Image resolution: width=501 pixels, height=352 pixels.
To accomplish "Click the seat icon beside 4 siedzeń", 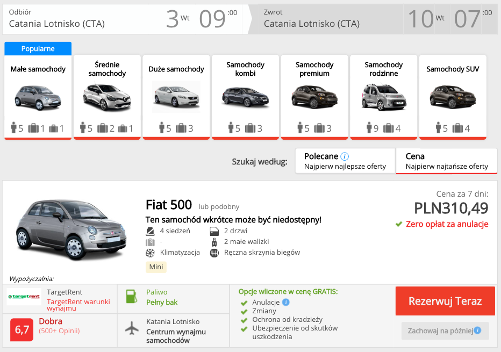I will pos(150,231).
